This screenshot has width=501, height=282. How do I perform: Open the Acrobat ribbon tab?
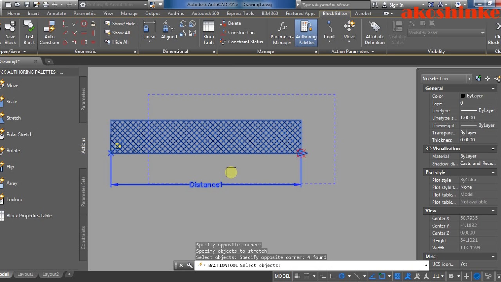pyautogui.click(x=363, y=13)
